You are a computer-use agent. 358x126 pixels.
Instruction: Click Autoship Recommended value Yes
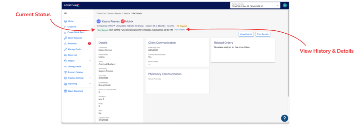(x=150, y=57)
